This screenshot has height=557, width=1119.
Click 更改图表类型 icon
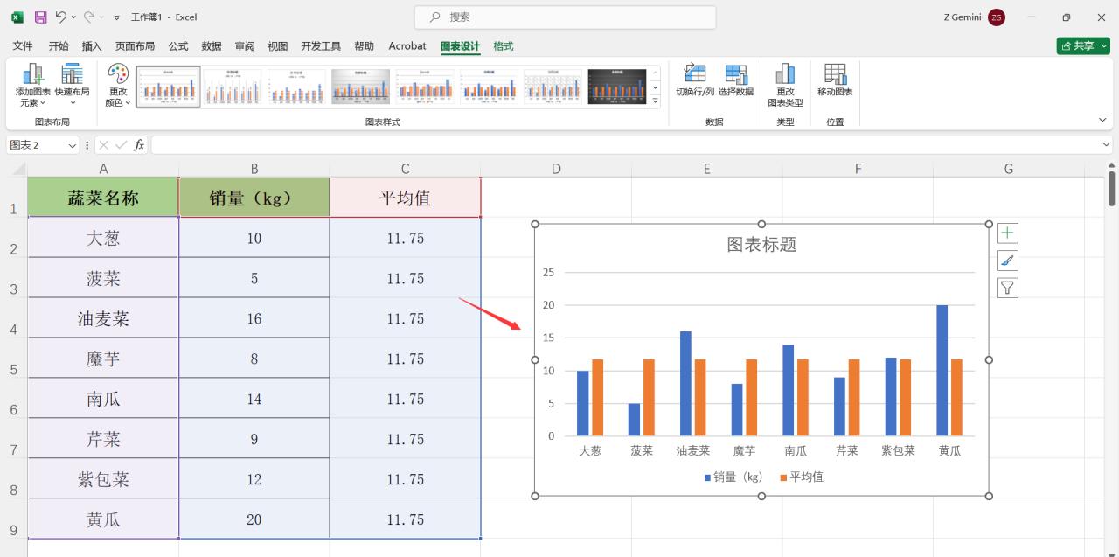coord(785,74)
